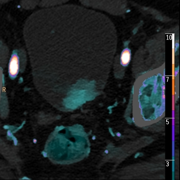The image size is (180, 180).
Task: Click the 7 tick label on the scale
Action: coord(167,80)
